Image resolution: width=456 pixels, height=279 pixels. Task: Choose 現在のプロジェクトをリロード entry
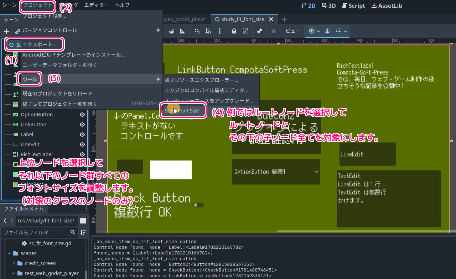point(92,93)
